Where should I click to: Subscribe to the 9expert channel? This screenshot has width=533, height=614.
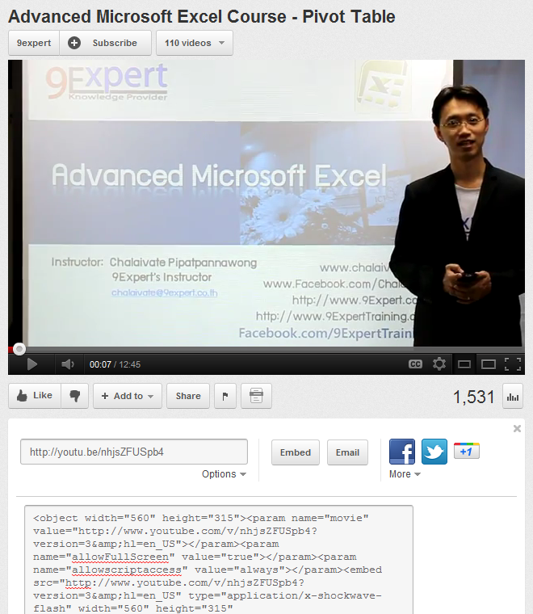[105, 43]
